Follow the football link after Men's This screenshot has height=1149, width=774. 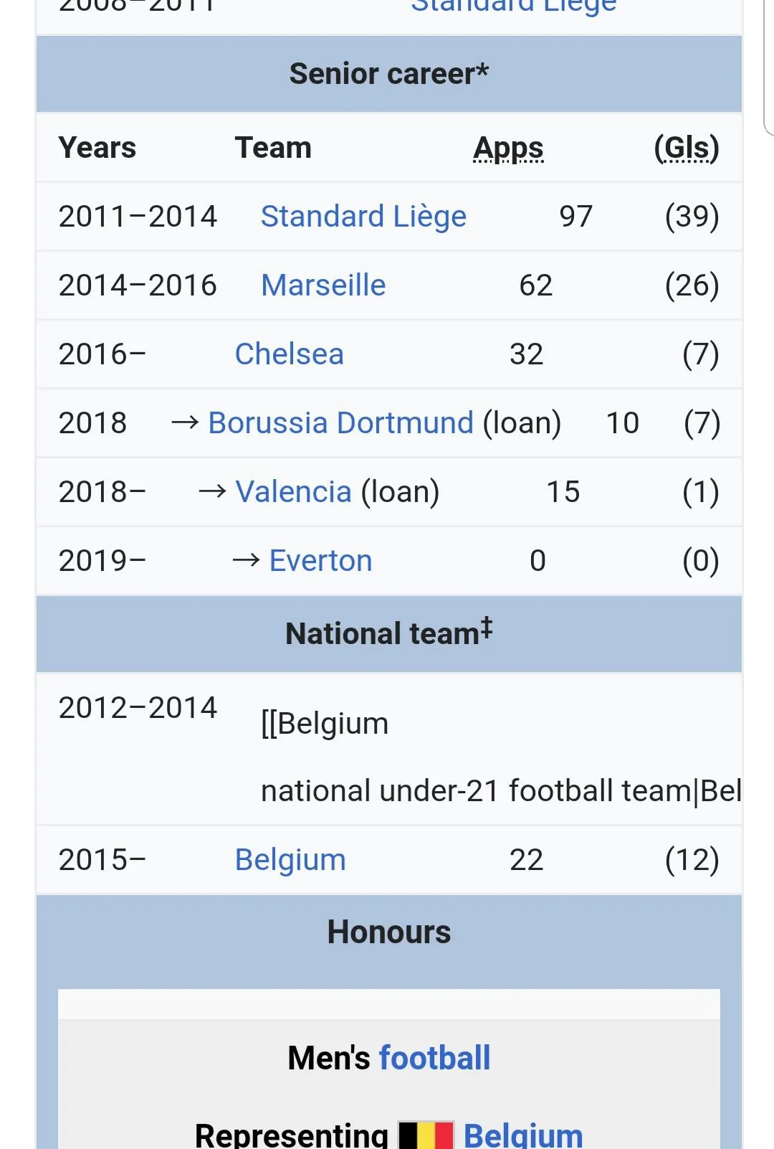click(434, 1058)
